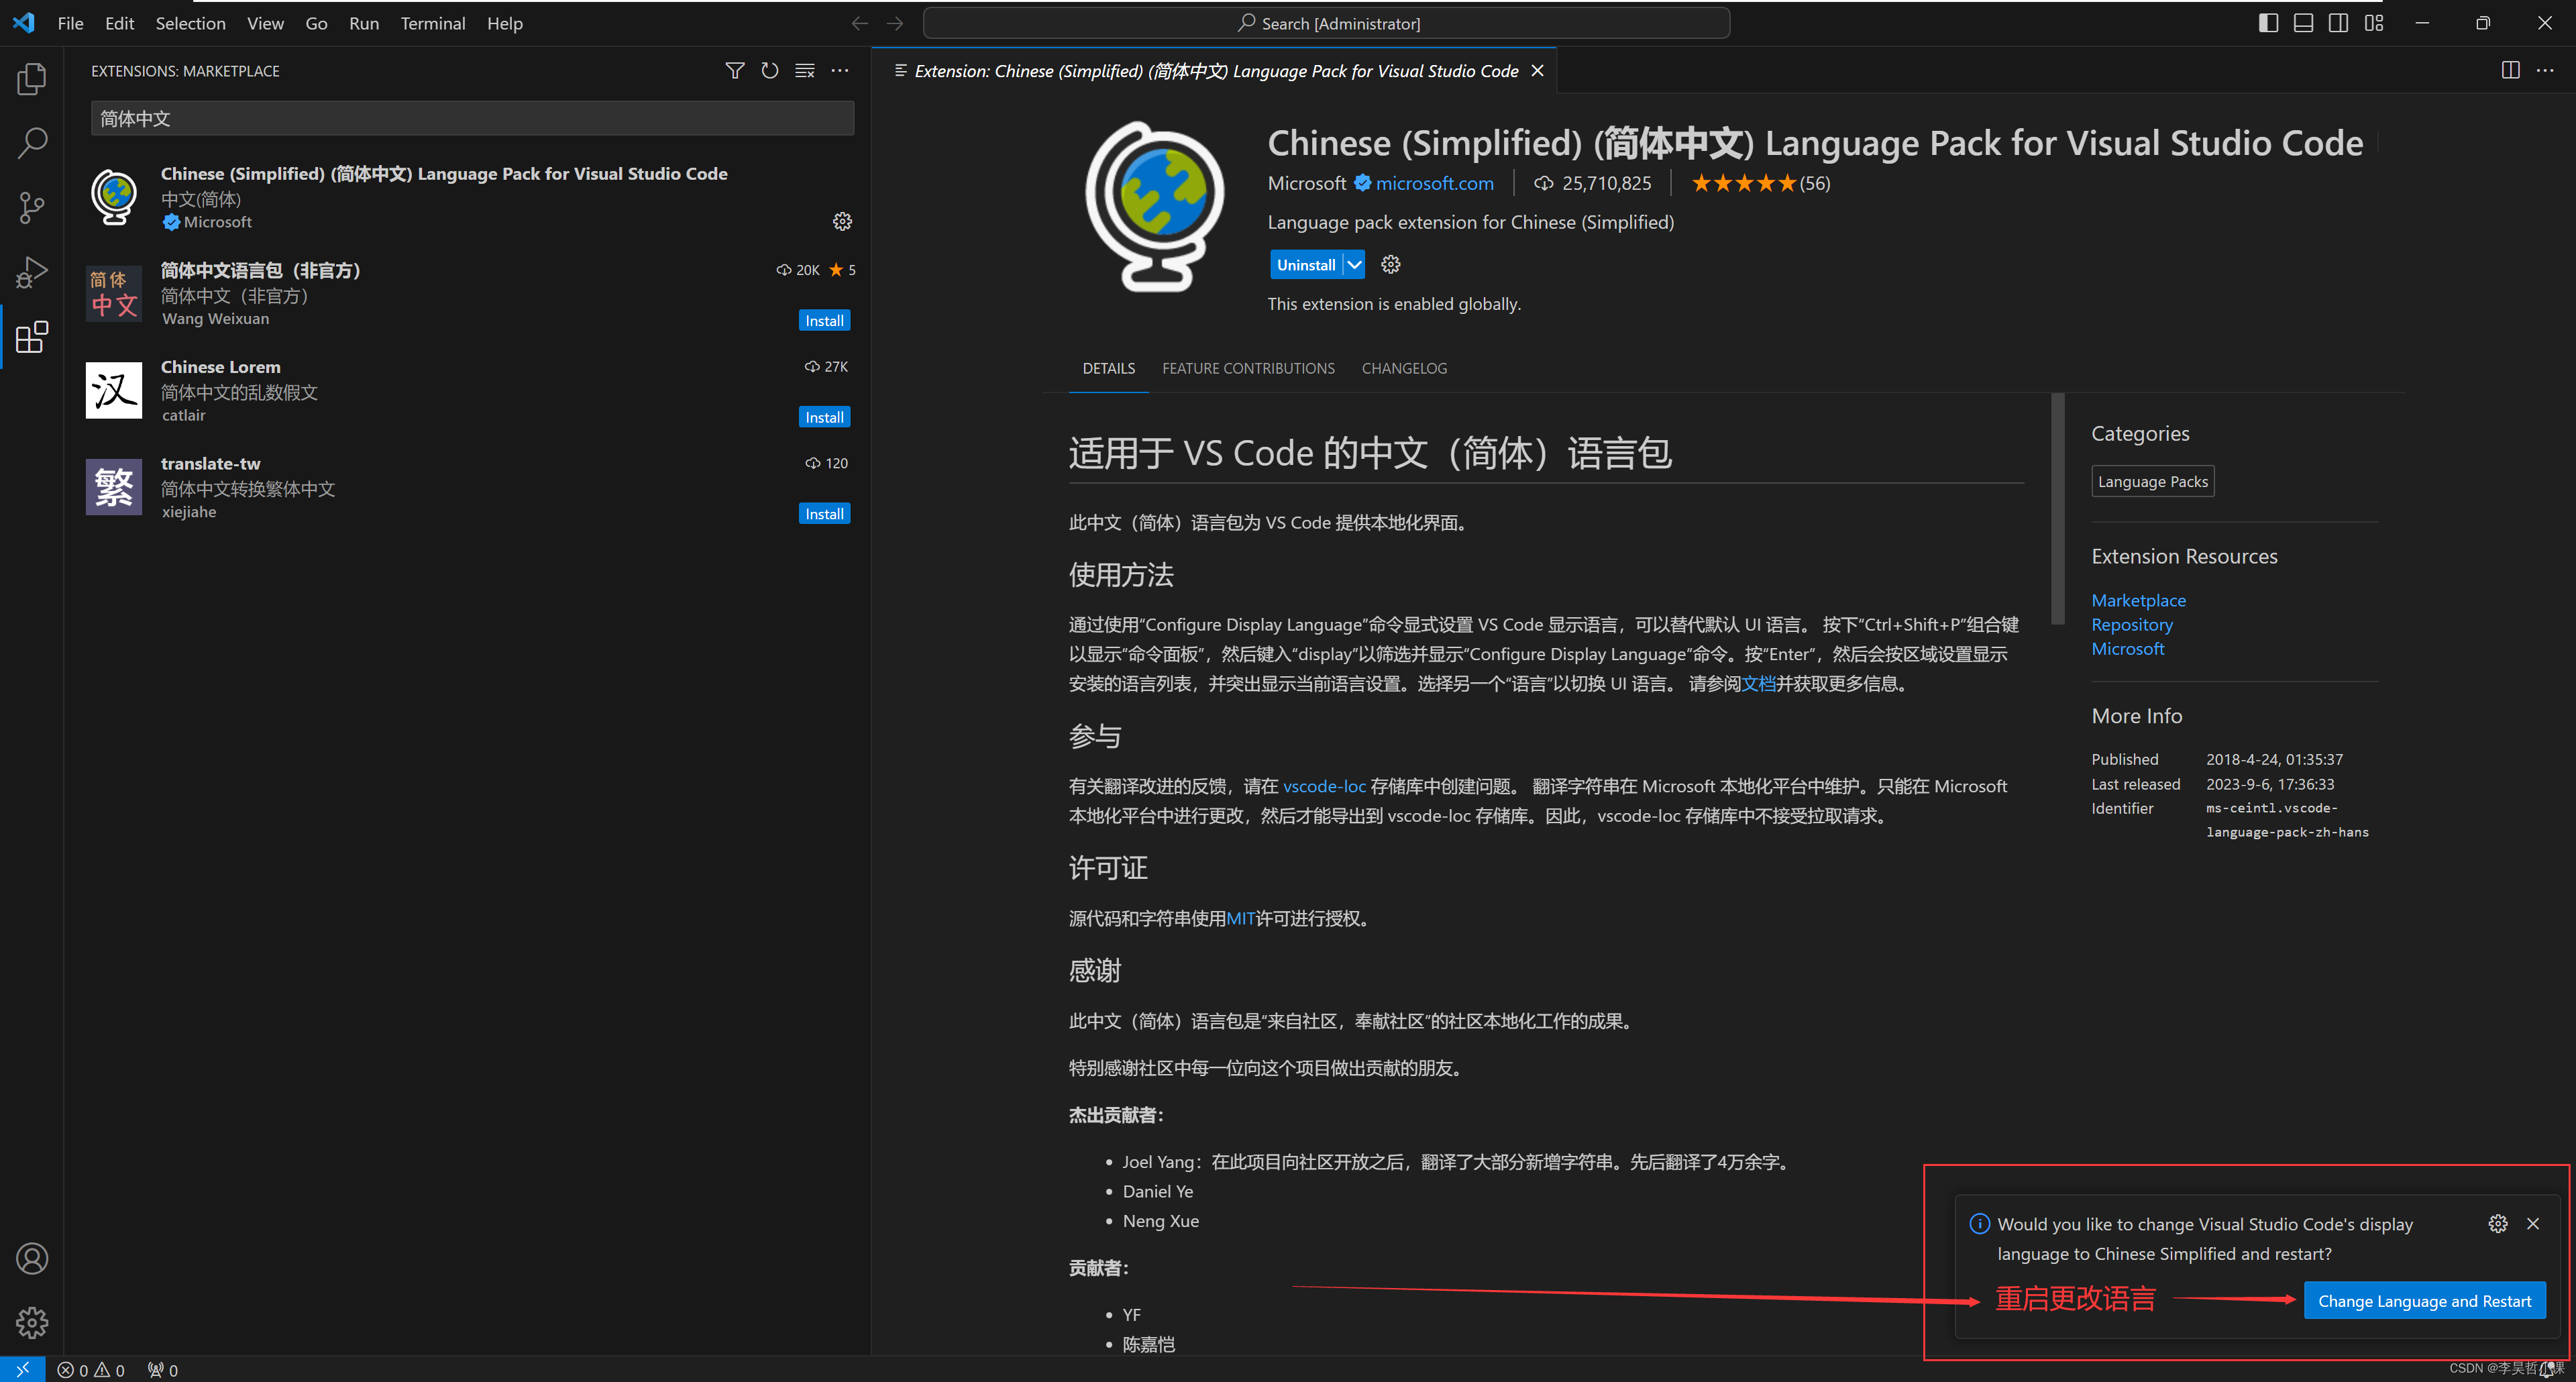
Task: Click the extensions search input field
Action: click(472, 118)
